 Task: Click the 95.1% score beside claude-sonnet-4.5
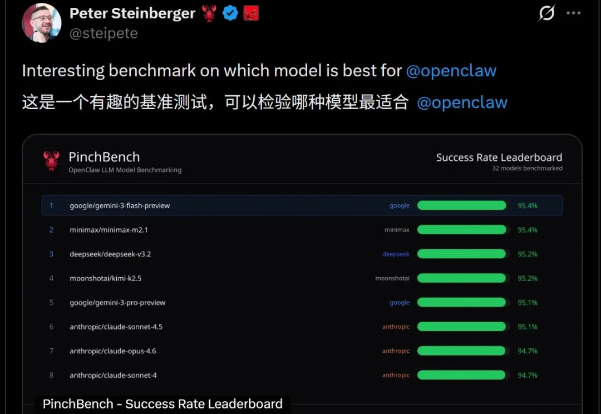click(527, 327)
